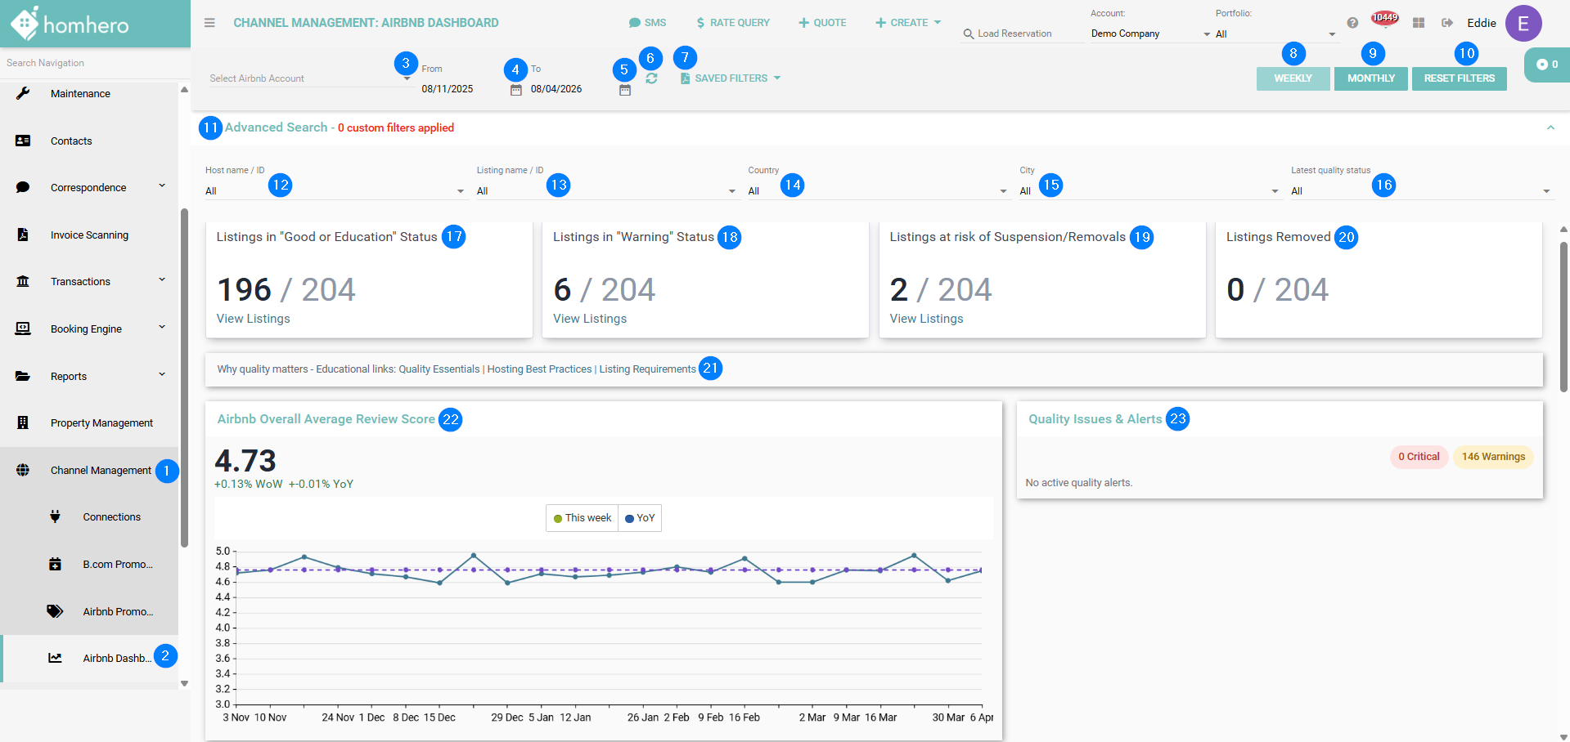Toggle the This week chart legend

(x=583, y=518)
